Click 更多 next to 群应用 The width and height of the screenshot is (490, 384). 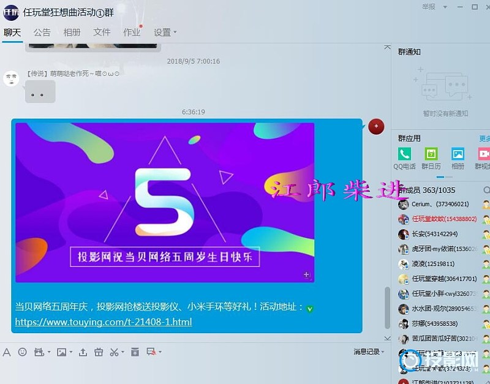coord(484,138)
